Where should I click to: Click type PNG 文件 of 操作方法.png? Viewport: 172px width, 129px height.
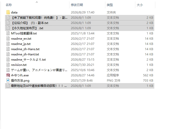(114, 81)
